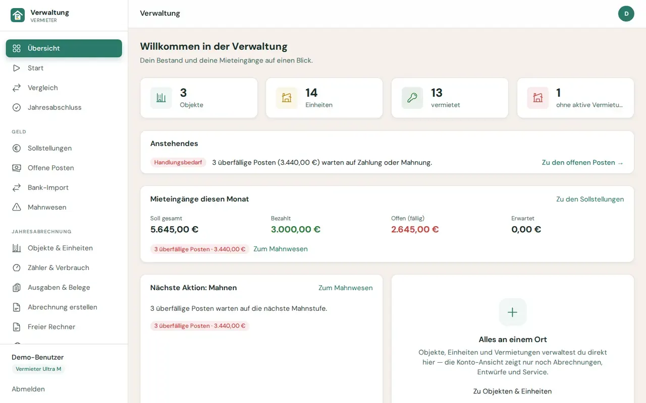Click the red Handlungsbedarf badge
Image resolution: width=646 pixels, height=403 pixels.
click(178, 163)
